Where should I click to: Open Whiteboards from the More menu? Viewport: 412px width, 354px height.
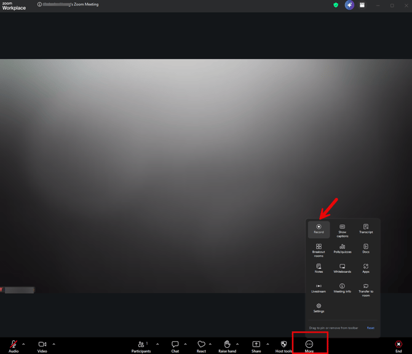343,267
